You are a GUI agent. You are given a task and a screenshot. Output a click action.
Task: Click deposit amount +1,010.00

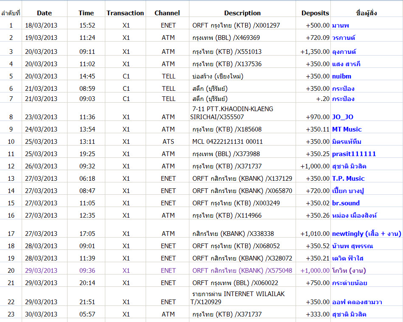pos(315,234)
